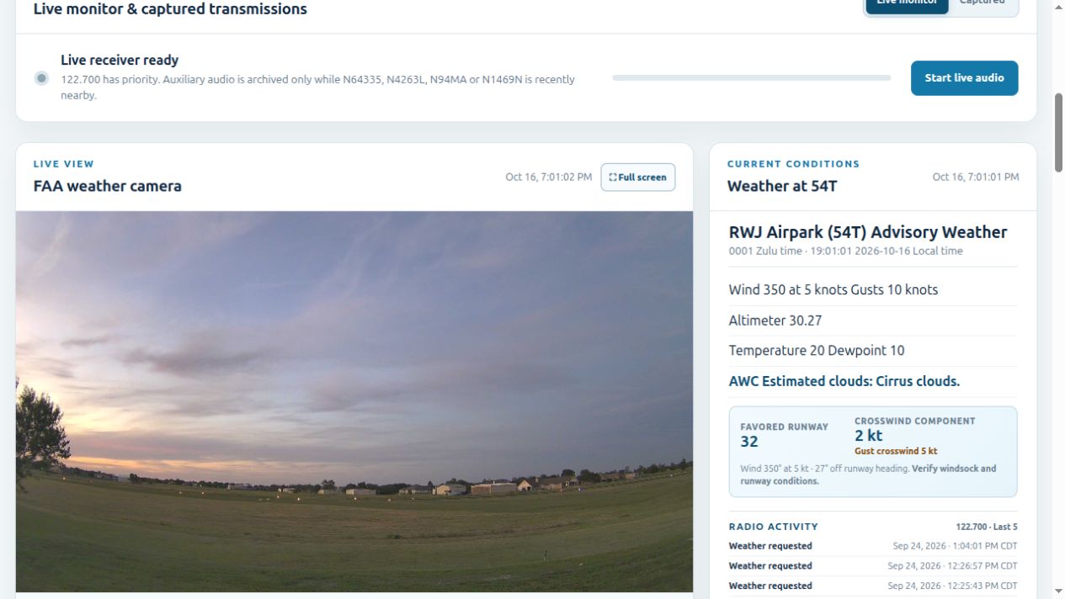Click the 122.700 priority description text
The image size is (1065, 599).
(318, 87)
